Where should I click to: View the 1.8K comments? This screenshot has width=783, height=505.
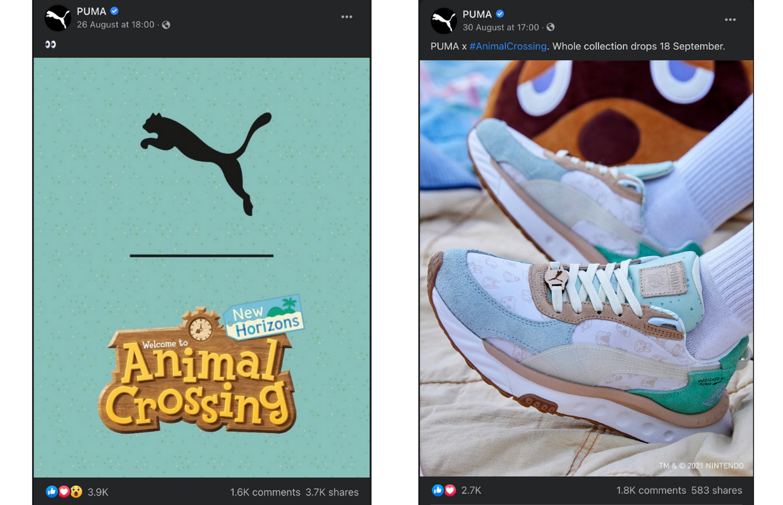click(651, 490)
